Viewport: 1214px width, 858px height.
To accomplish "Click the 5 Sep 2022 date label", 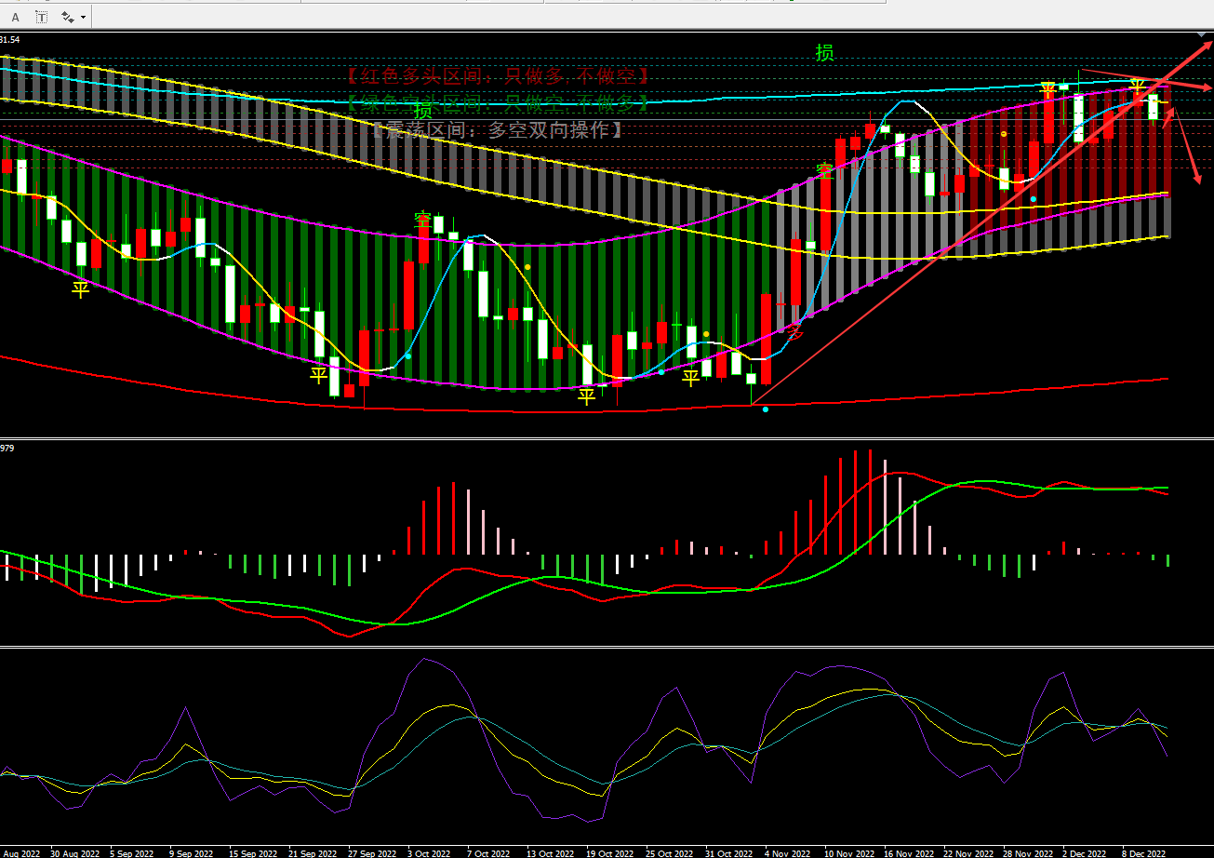I will pyautogui.click(x=132, y=853).
